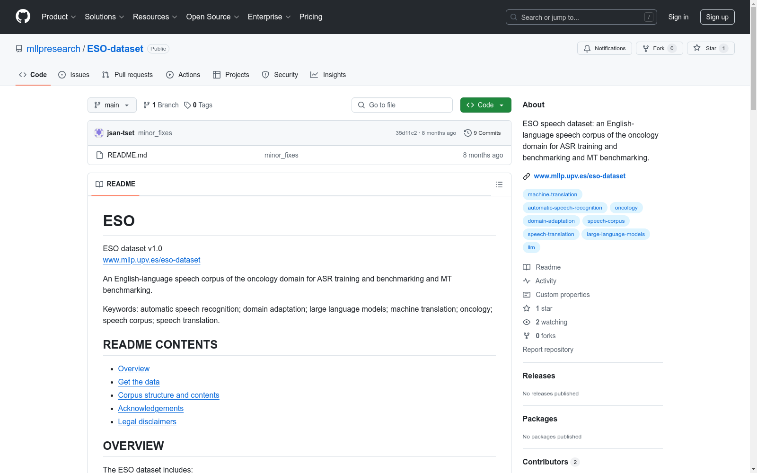Image resolution: width=757 pixels, height=473 pixels.
Task: Click the slash shortcut key icon in search
Action: click(x=649, y=17)
